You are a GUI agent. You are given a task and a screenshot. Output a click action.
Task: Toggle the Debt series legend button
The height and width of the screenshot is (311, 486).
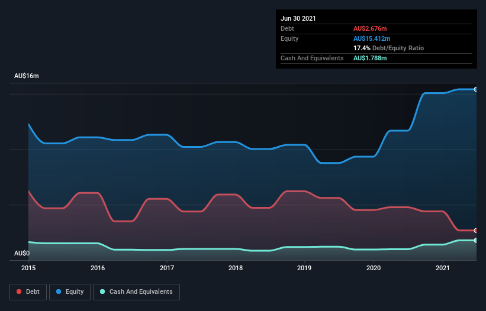pos(28,292)
